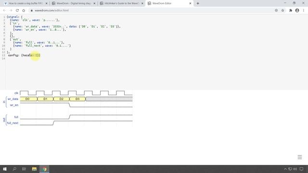Click the full label in the diagram
Viewport: 308px width, 173px height.
16,117
